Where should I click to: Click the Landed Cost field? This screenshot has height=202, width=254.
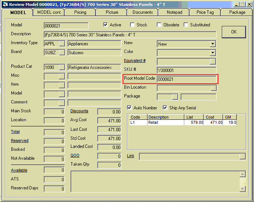(109, 147)
